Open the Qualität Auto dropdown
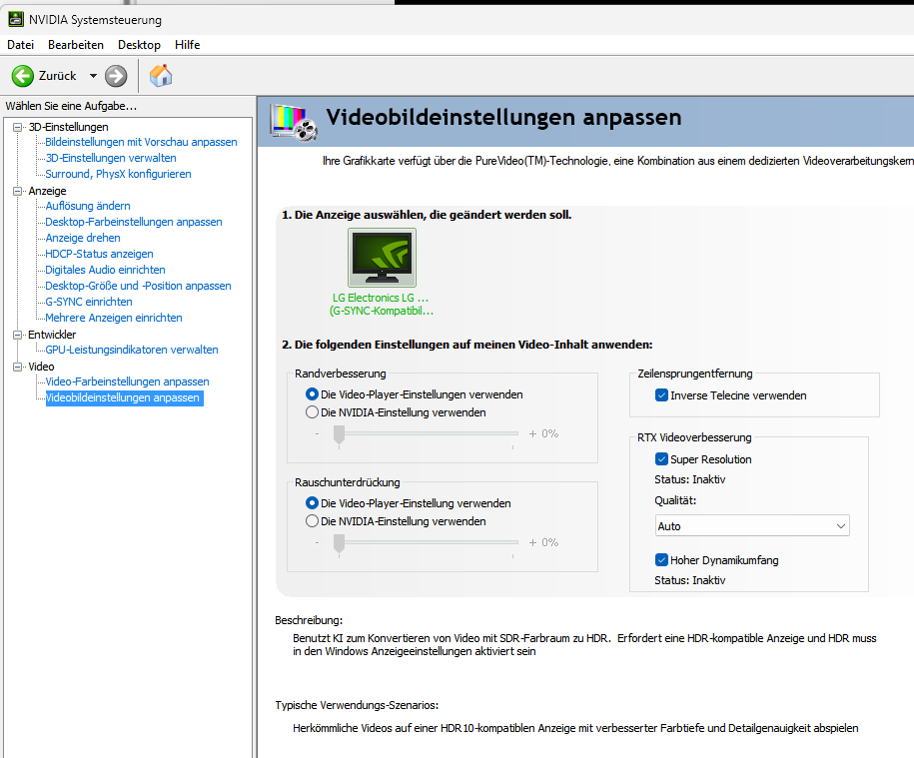This screenshot has height=758, width=914. click(752, 526)
